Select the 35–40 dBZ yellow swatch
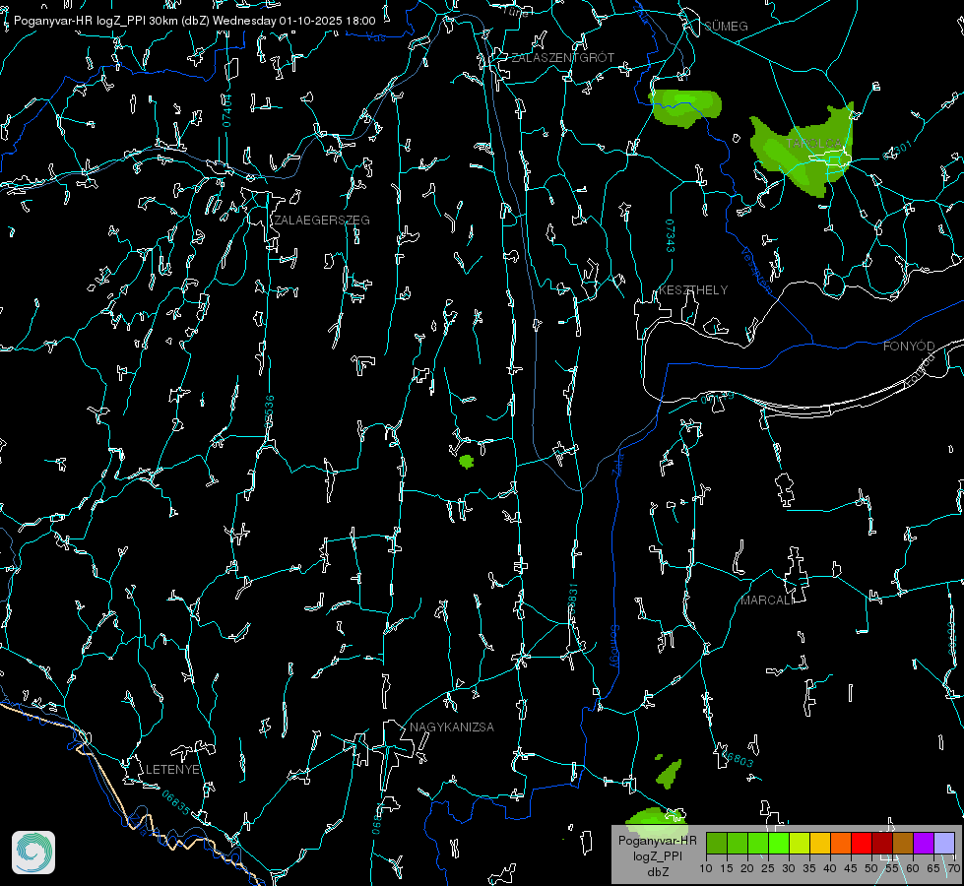The image size is (964, 886). tap(820, 843)
